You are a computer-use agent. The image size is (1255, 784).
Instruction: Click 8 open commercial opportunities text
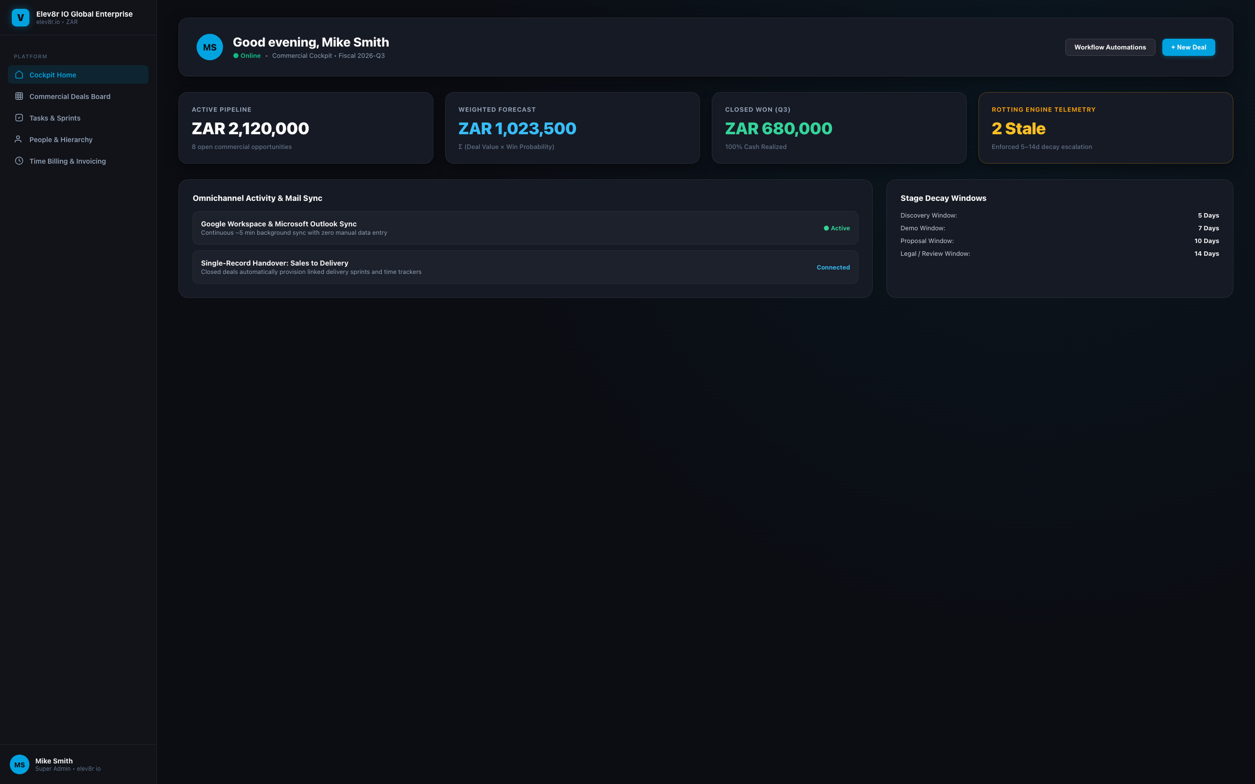242,147
